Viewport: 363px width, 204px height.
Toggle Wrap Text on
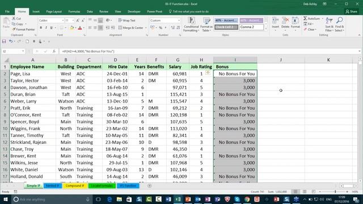[126, 20]
